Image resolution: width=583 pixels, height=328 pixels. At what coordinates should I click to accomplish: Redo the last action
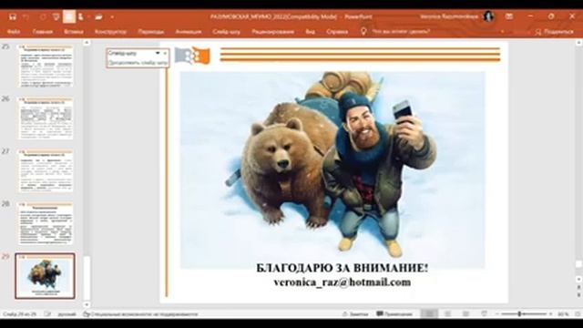click(43, 17)
